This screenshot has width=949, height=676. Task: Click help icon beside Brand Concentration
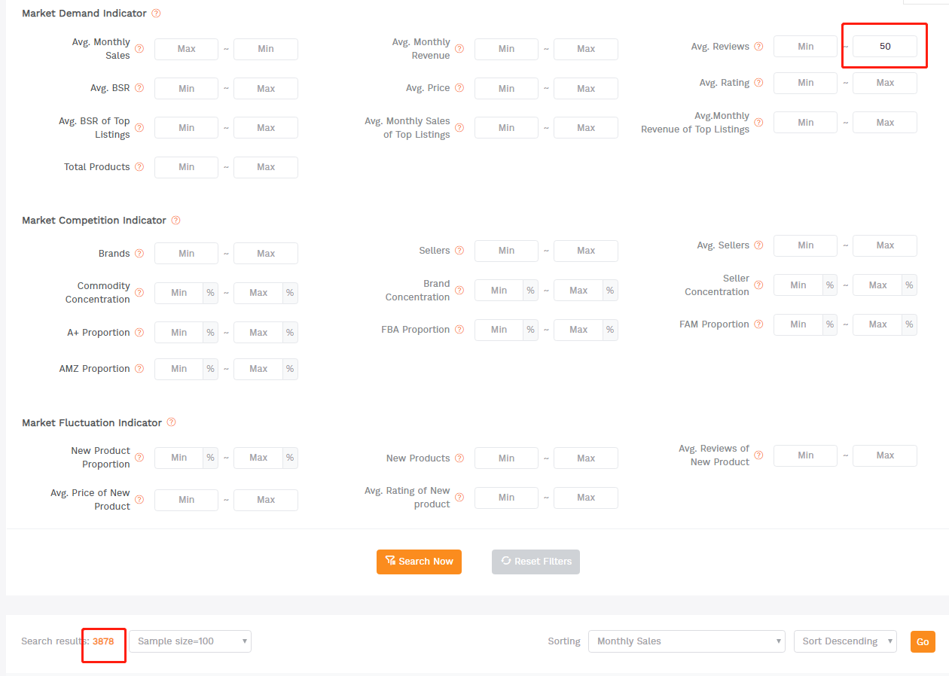[x=459, y=291]
